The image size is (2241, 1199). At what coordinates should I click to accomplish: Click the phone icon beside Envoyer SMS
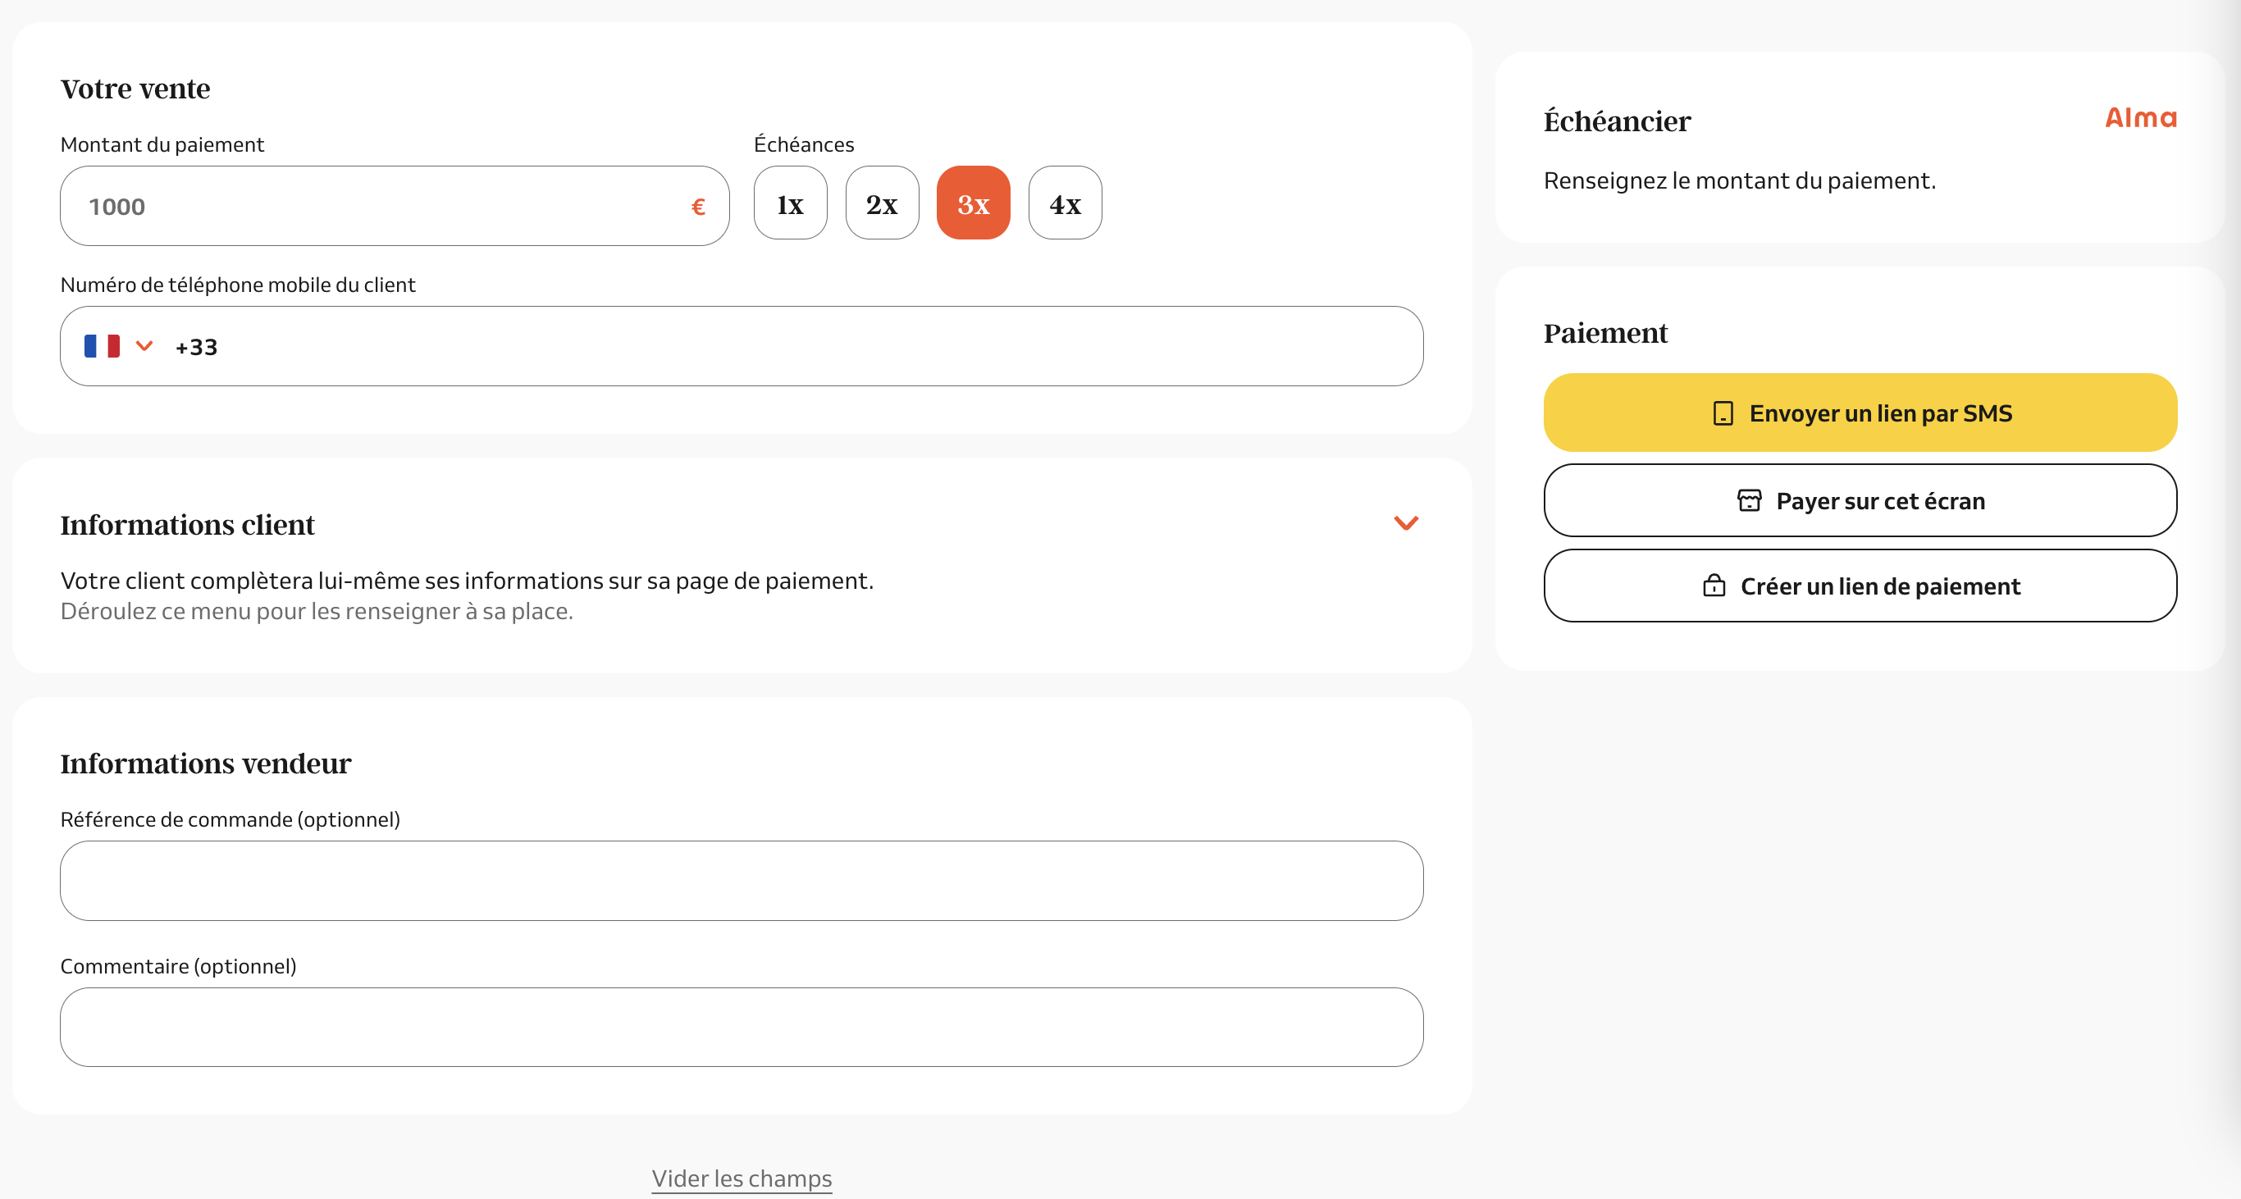click(x=1723, y=413)
